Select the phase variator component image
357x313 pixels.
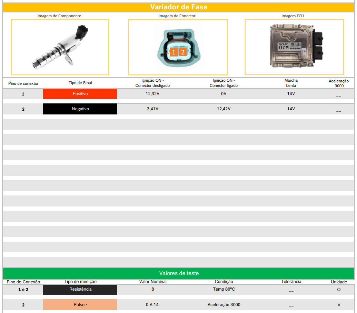point(60,47)
